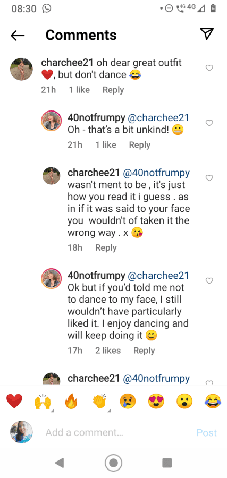This screenshot has height=478, width=227.
Task: Insert the heart-eyes quick emoji
Action: [x=156, y=401]
